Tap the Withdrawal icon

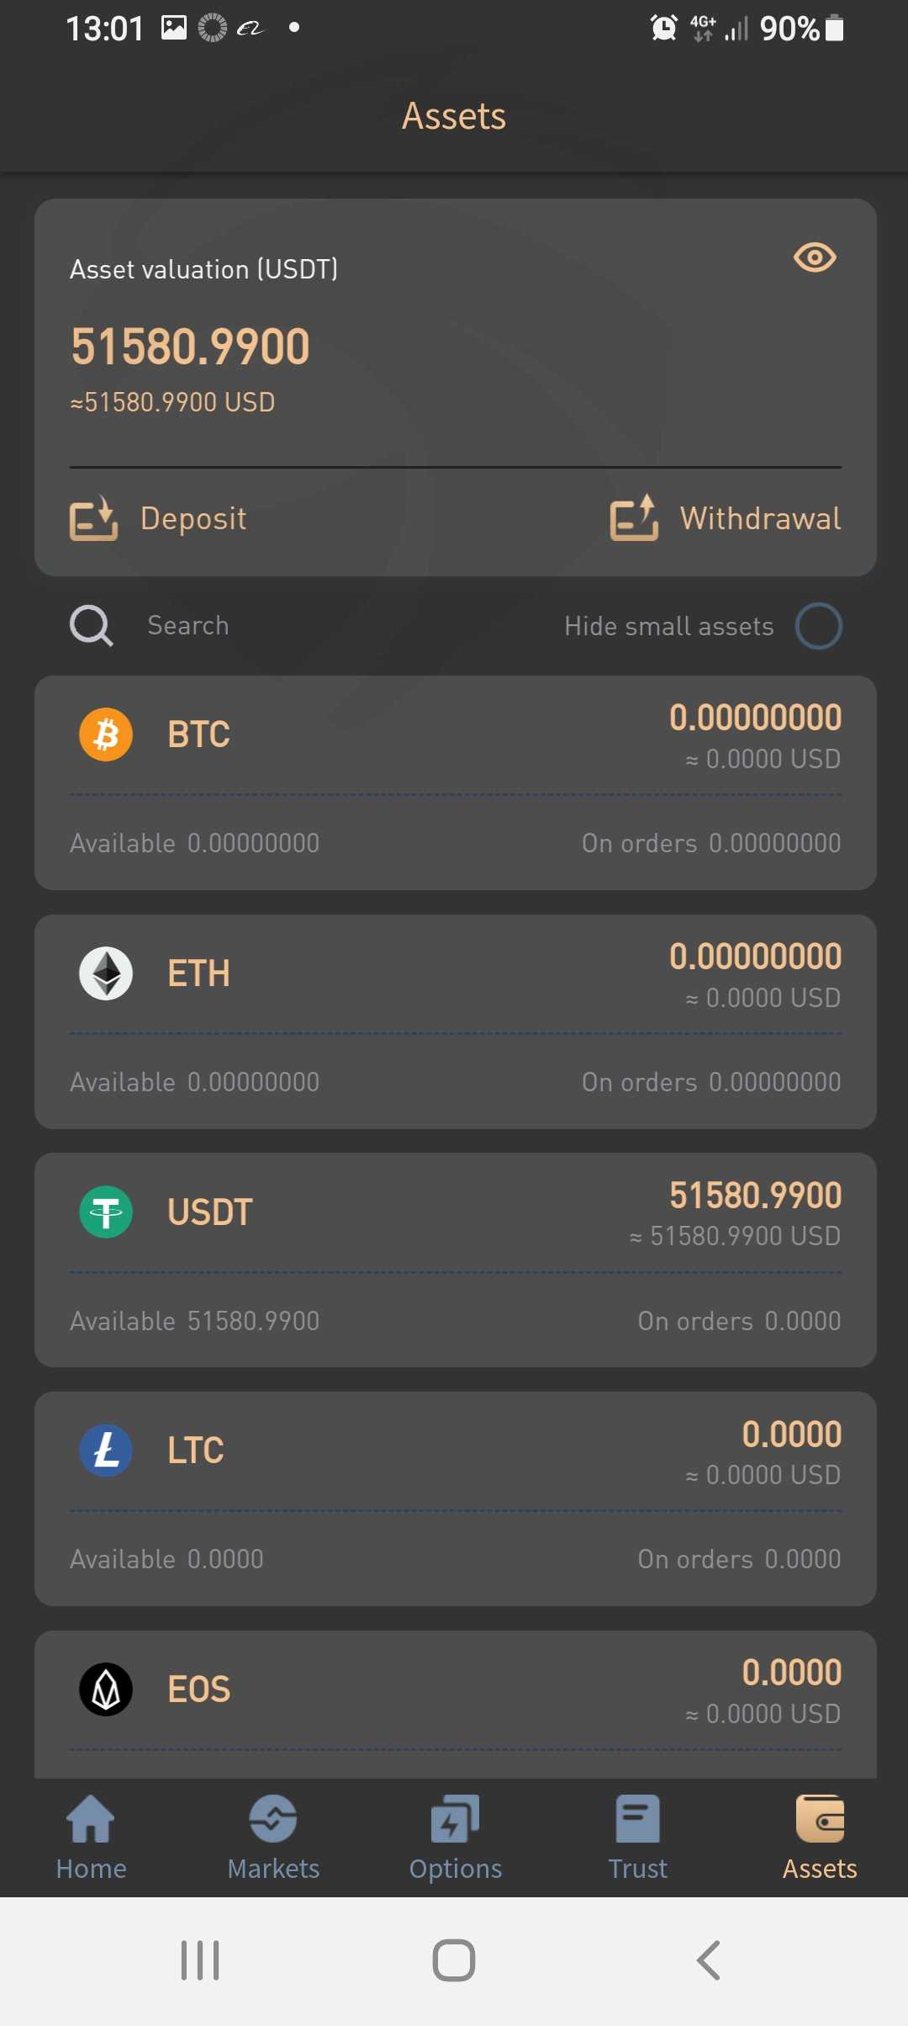[x=634, y=517]
